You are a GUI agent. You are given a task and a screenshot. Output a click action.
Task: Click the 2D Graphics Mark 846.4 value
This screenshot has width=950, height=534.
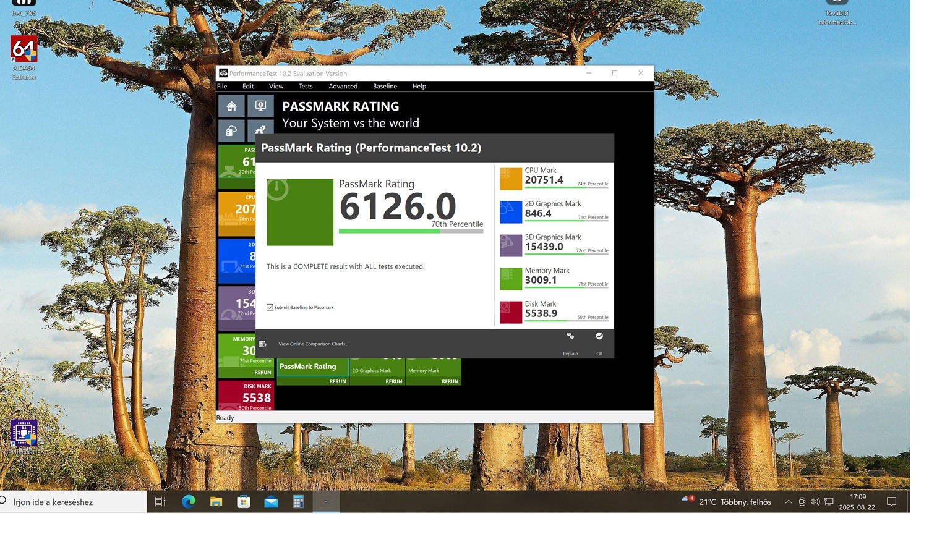click(x=538, y=213)
